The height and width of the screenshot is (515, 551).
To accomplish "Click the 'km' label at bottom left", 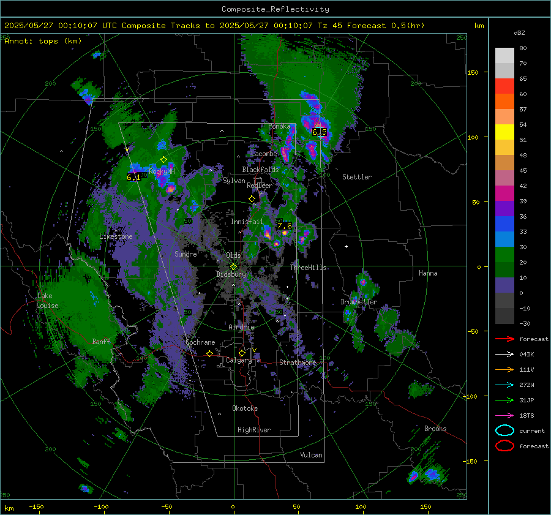I will point(9,508).
